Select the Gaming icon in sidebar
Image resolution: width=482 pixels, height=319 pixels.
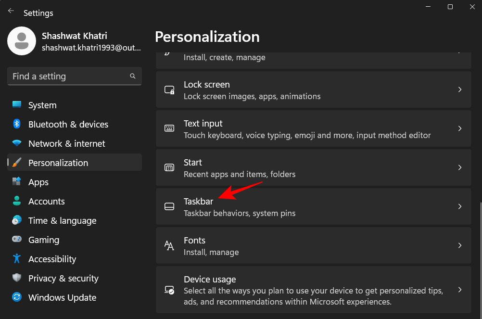tap(17, 240)
